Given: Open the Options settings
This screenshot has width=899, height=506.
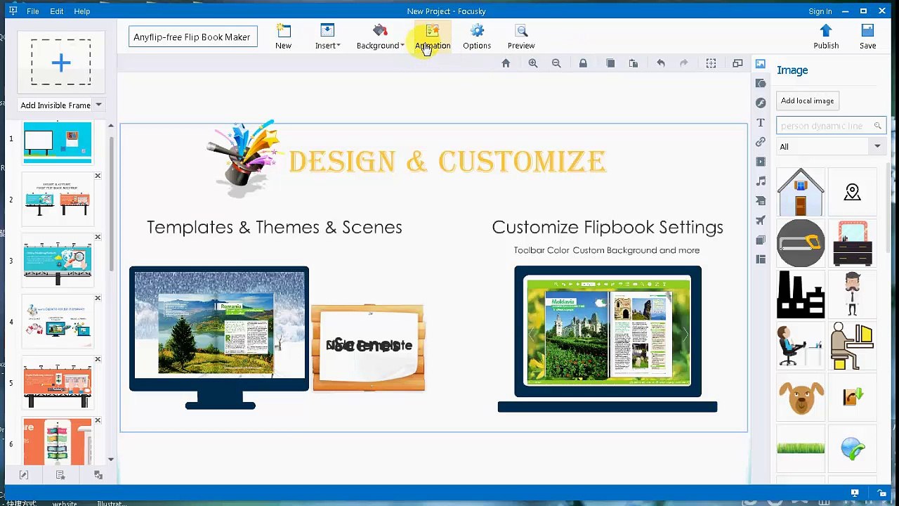Looking at the screenshot, I should coord(477,37).
